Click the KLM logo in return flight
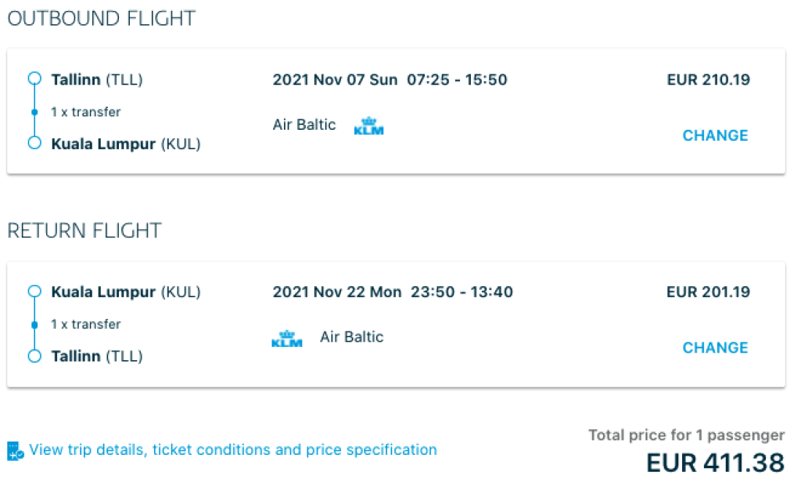This screenshot has height=490, width=801. (x=287, y=339)
